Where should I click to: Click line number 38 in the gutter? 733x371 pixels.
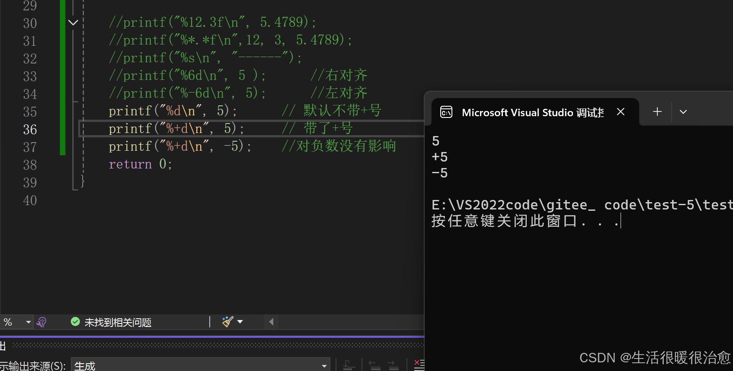30,165
